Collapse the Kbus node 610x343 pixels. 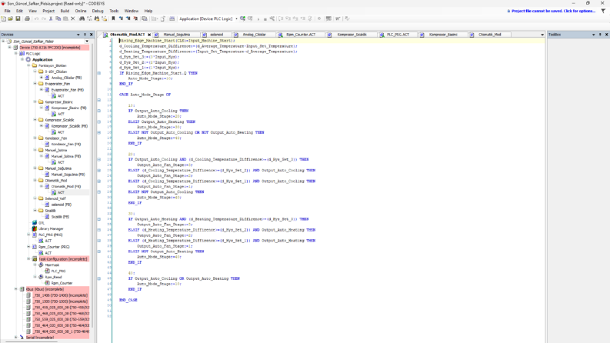(x=16, y=289)
